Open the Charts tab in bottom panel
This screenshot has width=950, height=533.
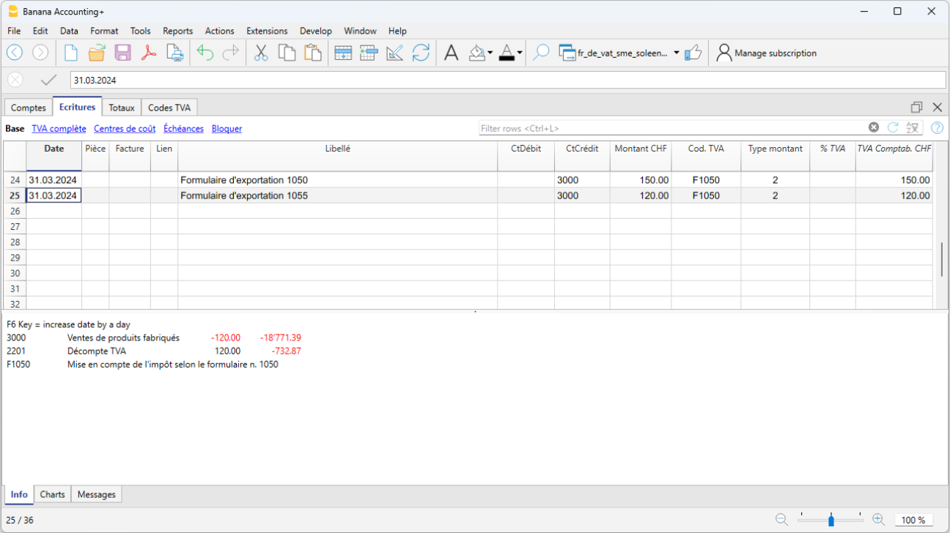click(53, 494)
